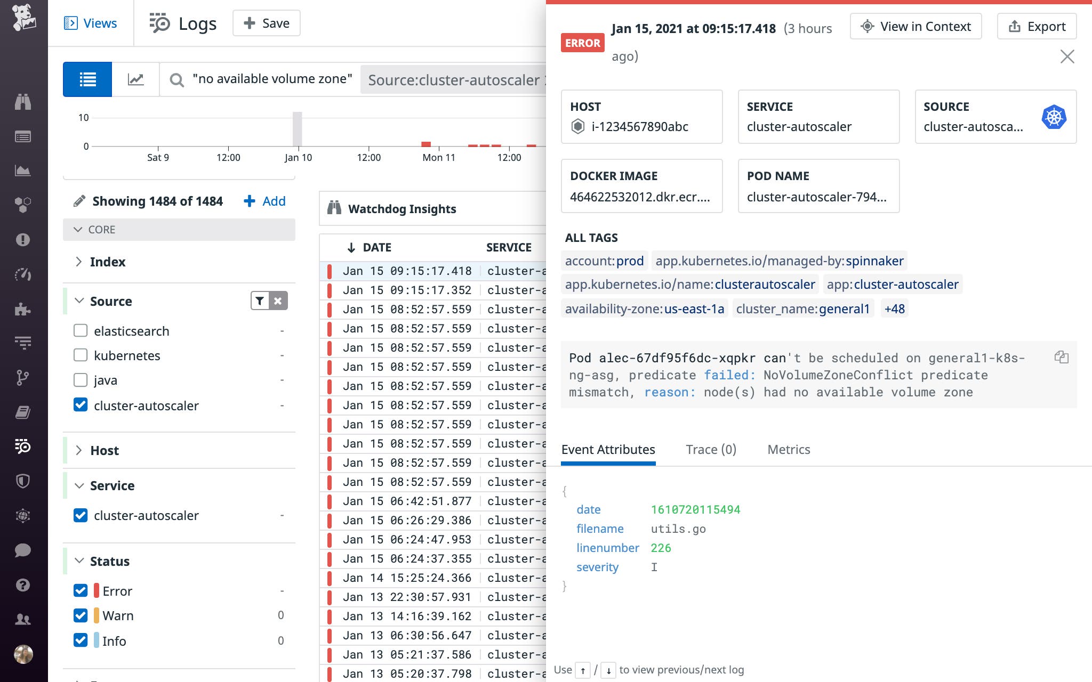Expand the +48 tags badge
The height and width of the screenshot is (682, 1092).
(x=894, y=308)
